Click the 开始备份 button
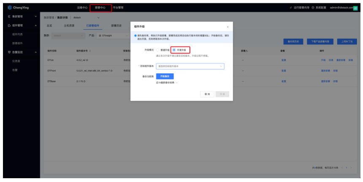Viewport: 363px width, 182px height. point(165,76)
